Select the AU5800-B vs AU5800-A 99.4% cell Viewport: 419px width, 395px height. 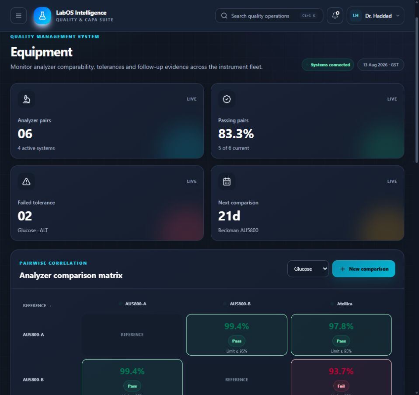click(132, 377)
